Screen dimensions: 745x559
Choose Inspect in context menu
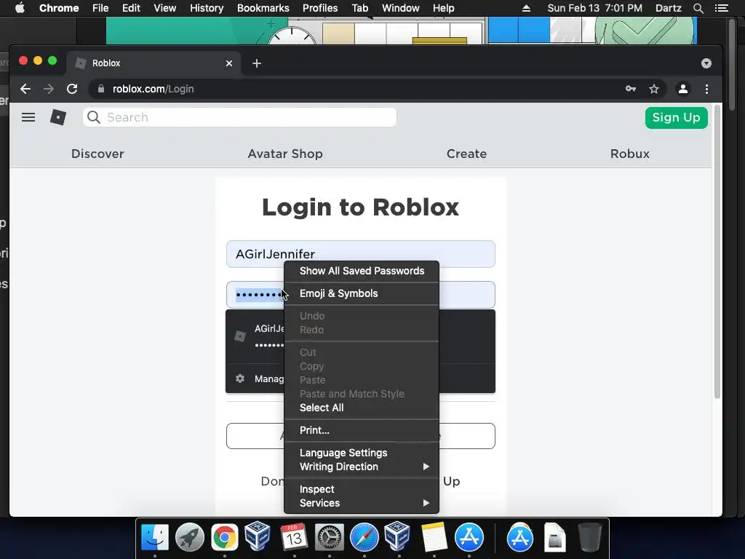tap(362, 489)
